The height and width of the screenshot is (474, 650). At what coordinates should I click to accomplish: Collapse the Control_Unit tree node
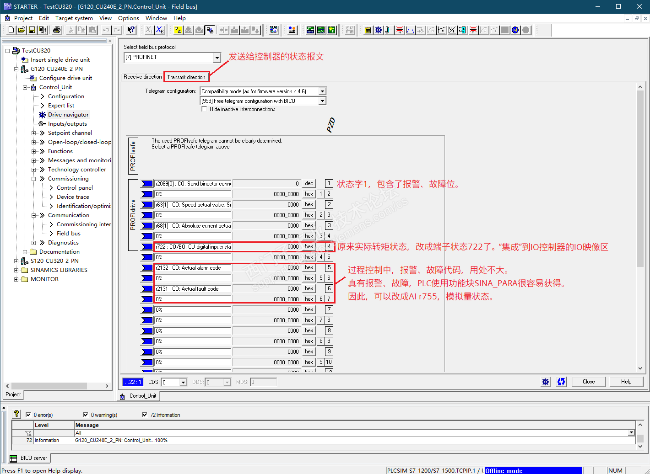pos(25,87)
